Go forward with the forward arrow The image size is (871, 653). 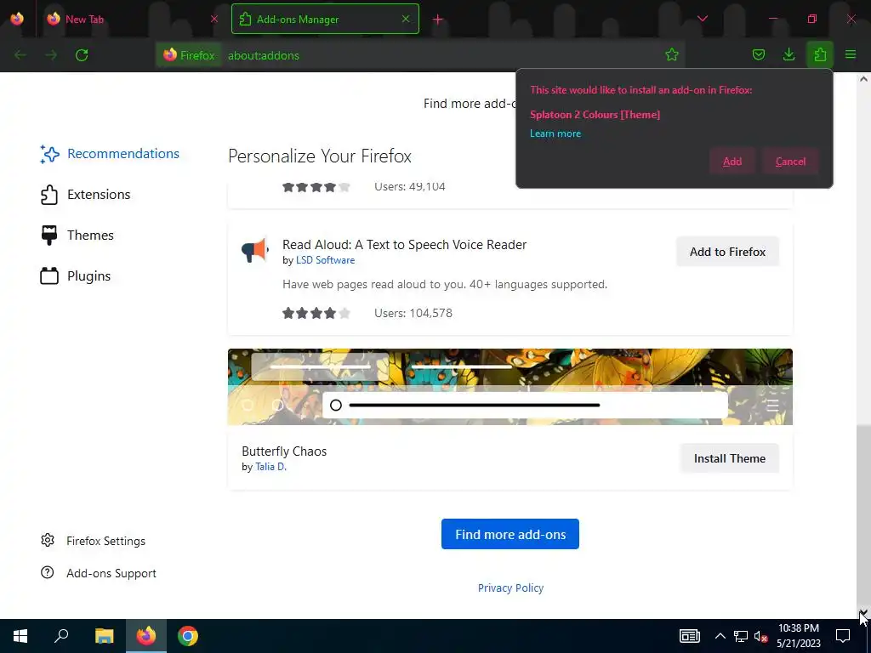coord(51,55)
